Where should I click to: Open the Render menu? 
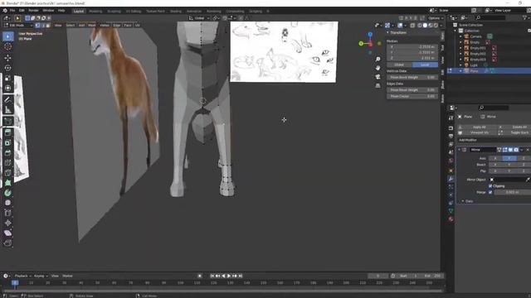[x=33, y=11]
